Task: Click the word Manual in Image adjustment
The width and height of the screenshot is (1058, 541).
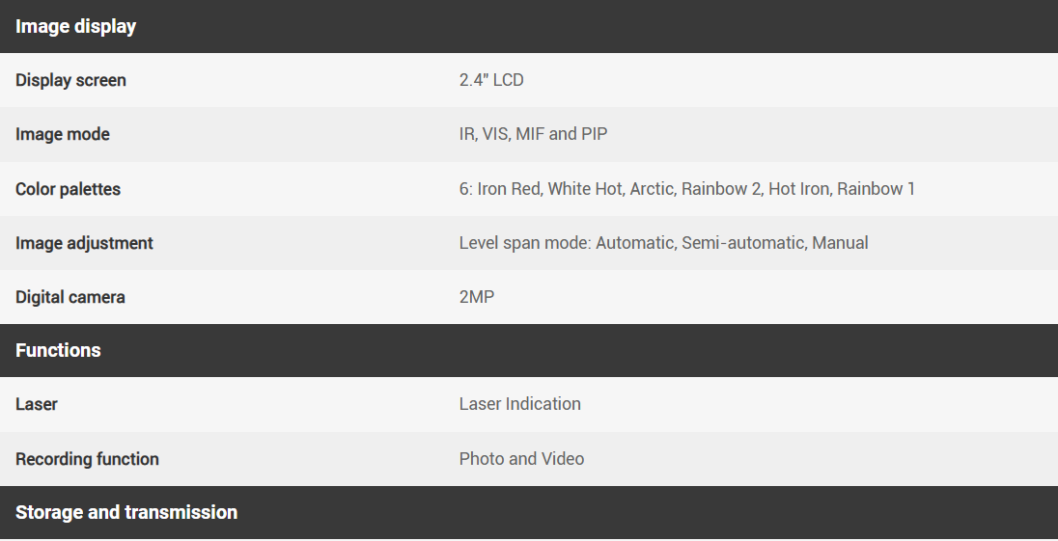Action: (840, 243)
